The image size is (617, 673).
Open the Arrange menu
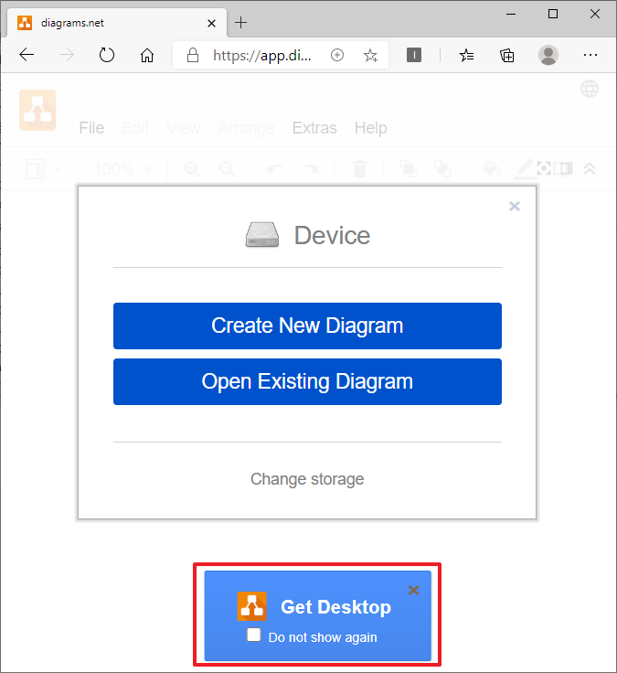246,128
